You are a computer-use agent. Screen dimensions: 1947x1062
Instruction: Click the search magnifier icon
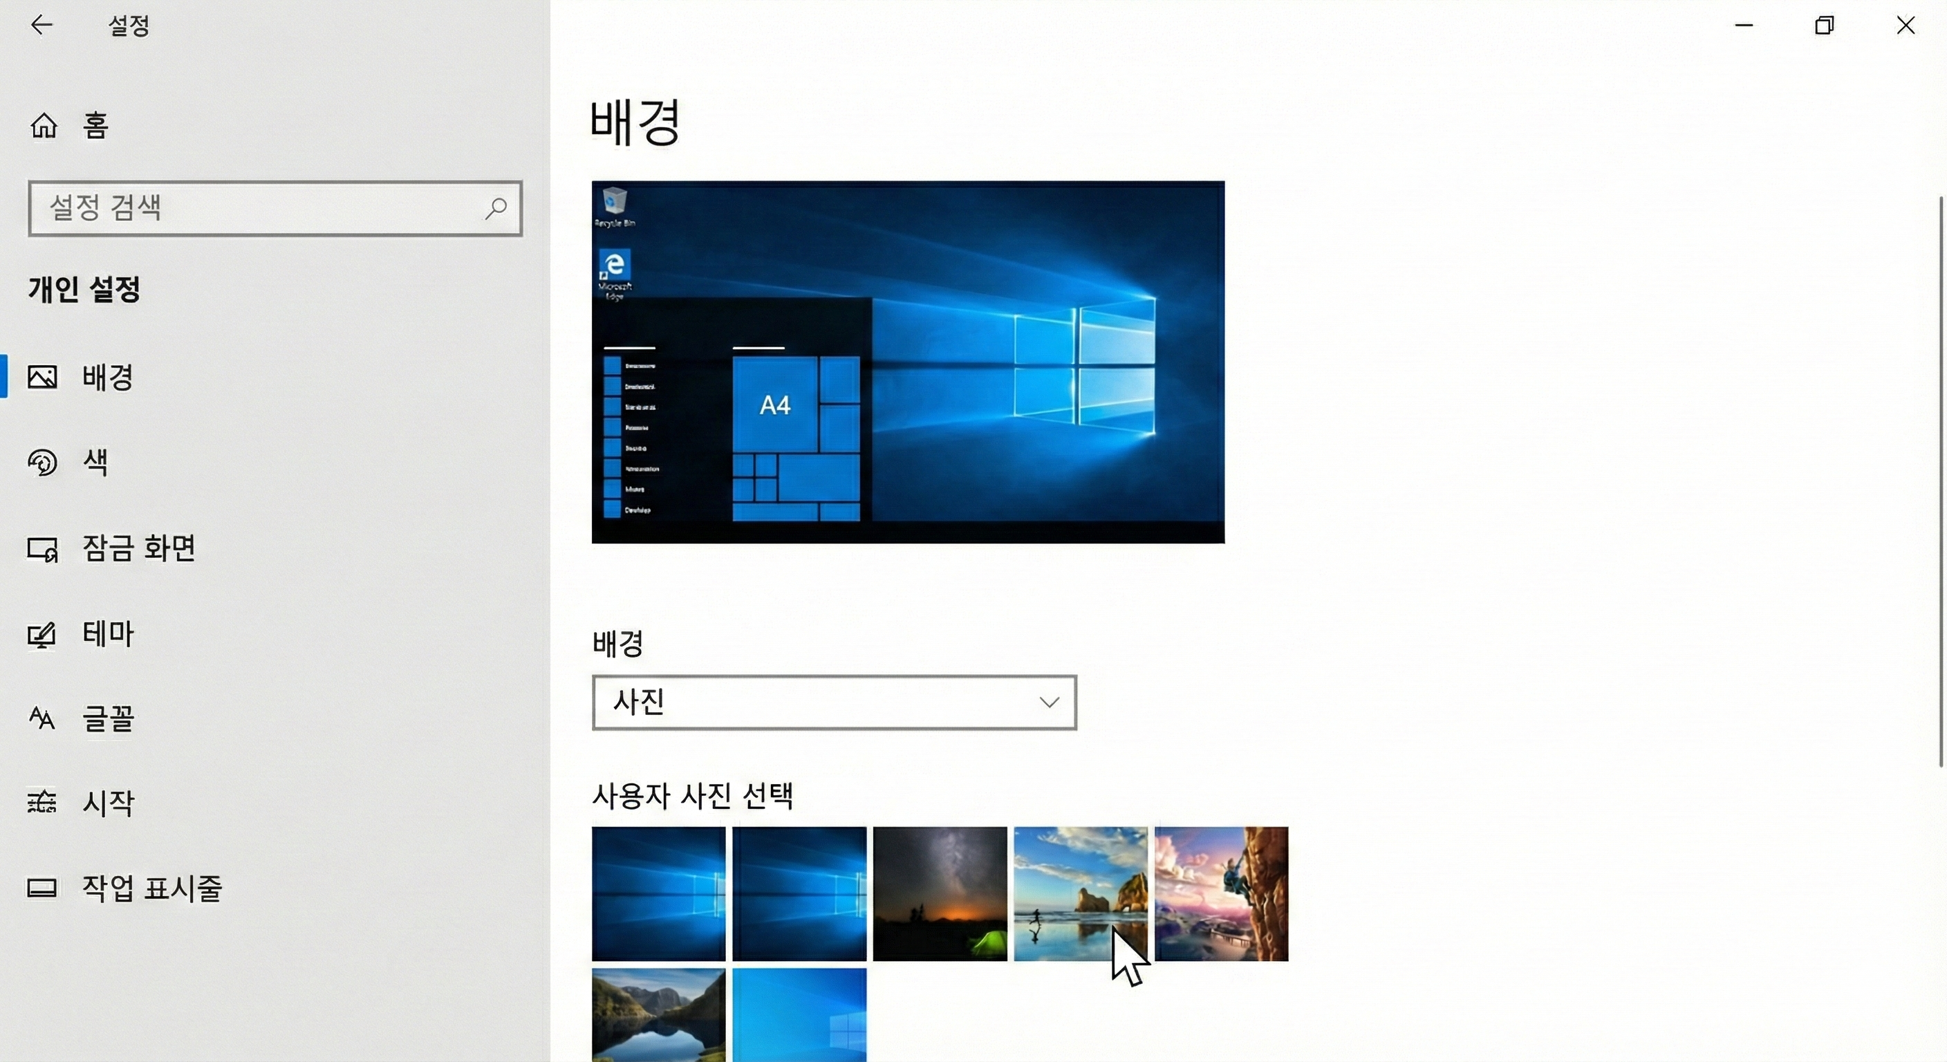click(496, 208)
